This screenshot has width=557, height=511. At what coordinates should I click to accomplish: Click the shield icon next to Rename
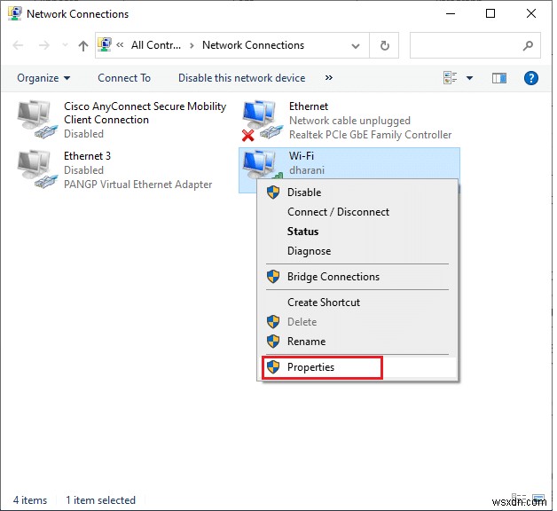point(273,342)
